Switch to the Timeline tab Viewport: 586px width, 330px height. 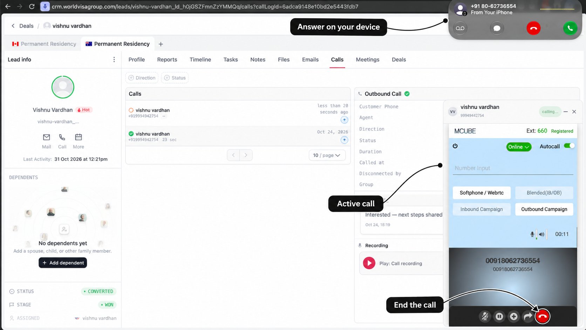pos(200,60)
